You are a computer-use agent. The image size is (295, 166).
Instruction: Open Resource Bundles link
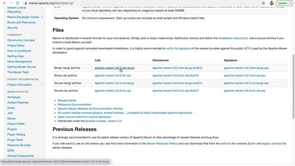pos(19,145)
